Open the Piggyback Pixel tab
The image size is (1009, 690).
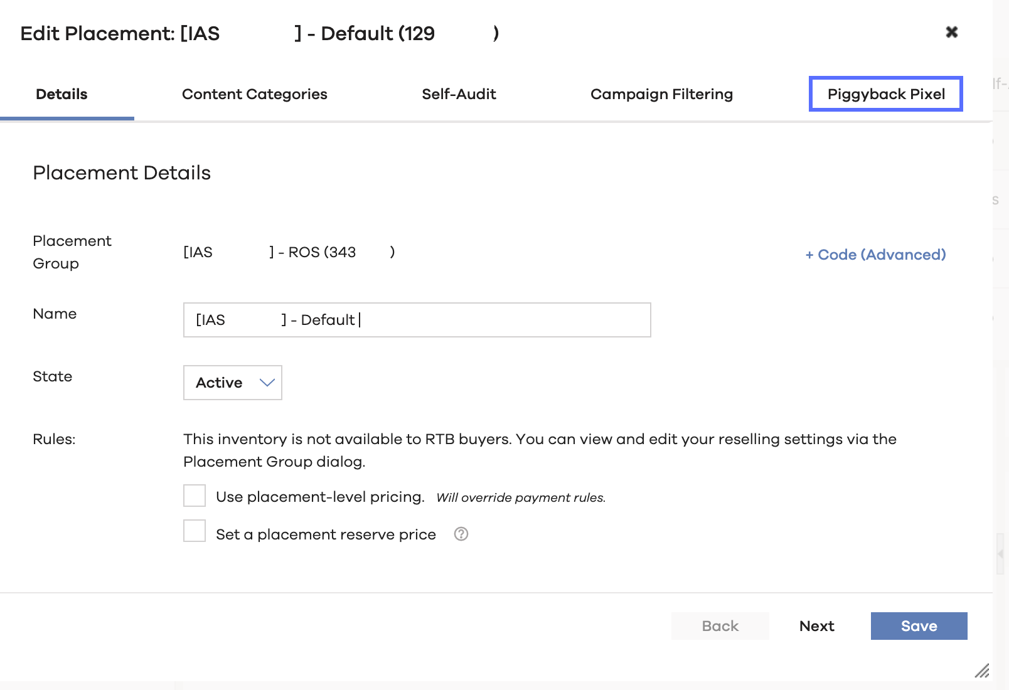[x=886, y=94]
